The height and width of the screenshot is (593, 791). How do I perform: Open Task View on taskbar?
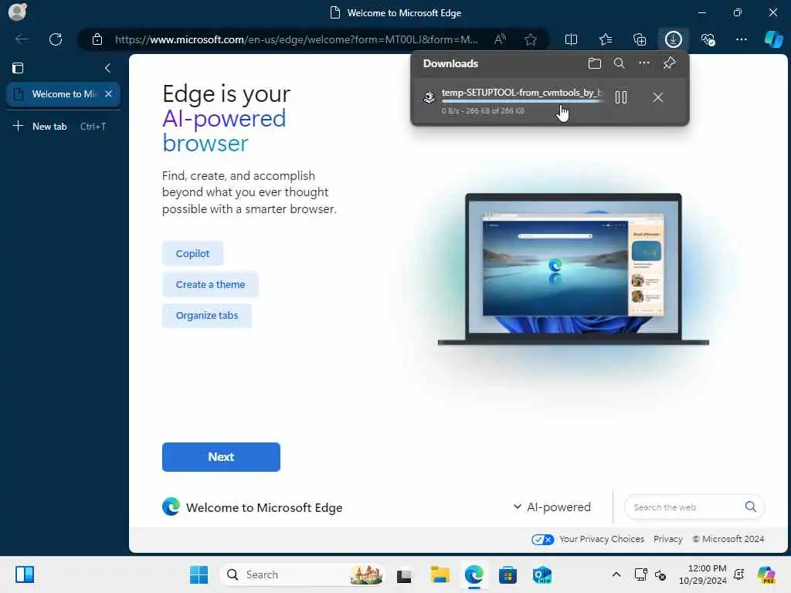coord(404,574)
